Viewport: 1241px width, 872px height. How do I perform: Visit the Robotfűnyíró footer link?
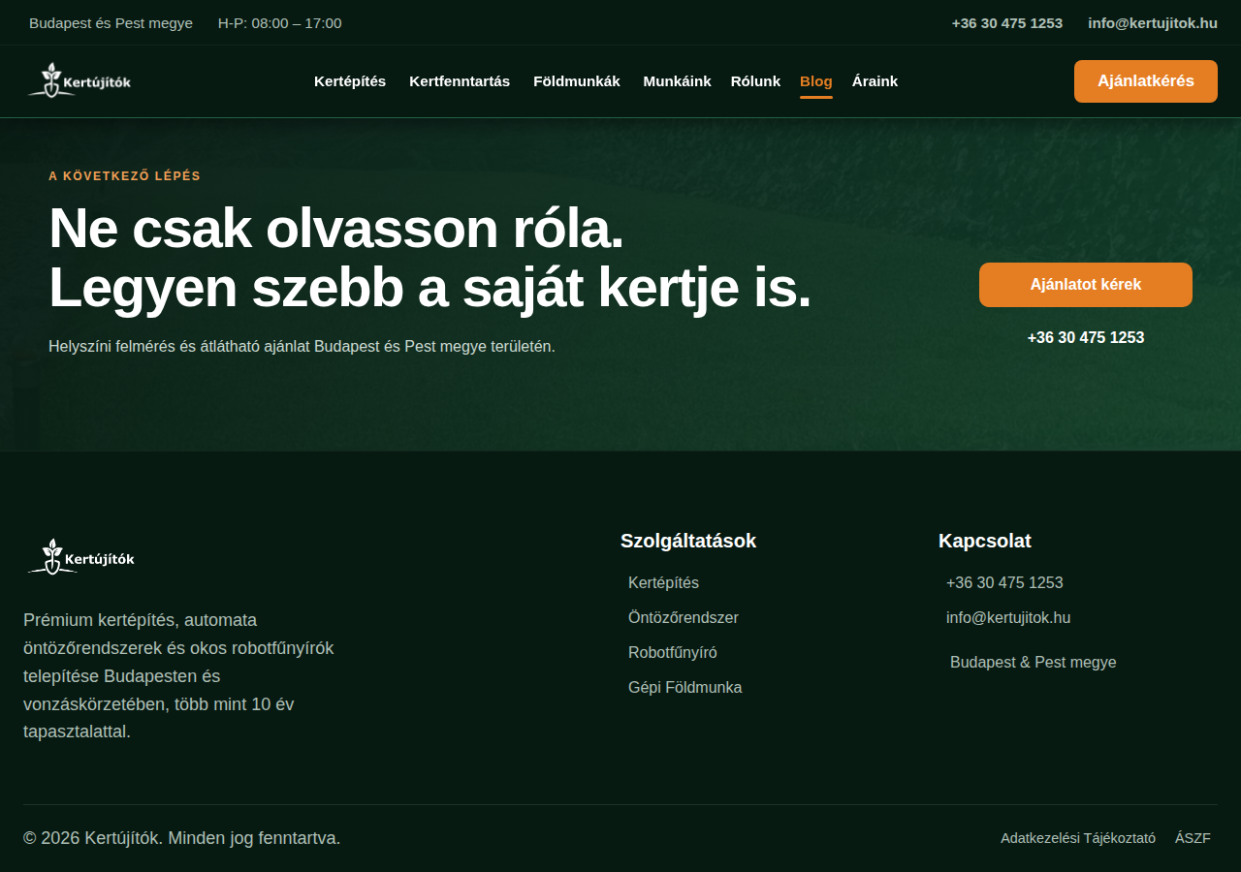point(673,653)
